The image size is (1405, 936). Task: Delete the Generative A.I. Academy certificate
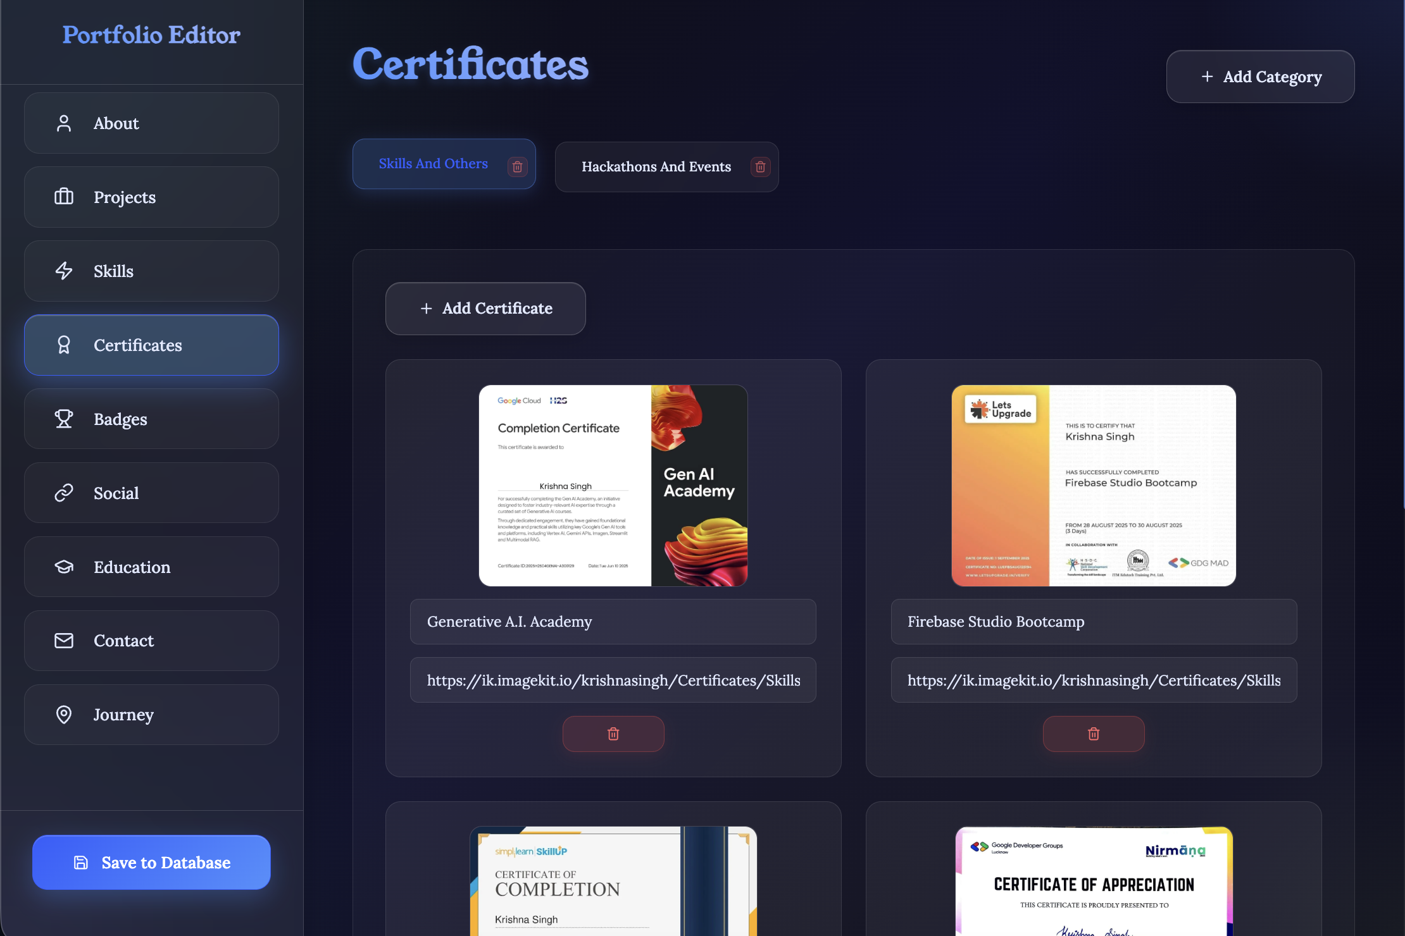[613, 734]
